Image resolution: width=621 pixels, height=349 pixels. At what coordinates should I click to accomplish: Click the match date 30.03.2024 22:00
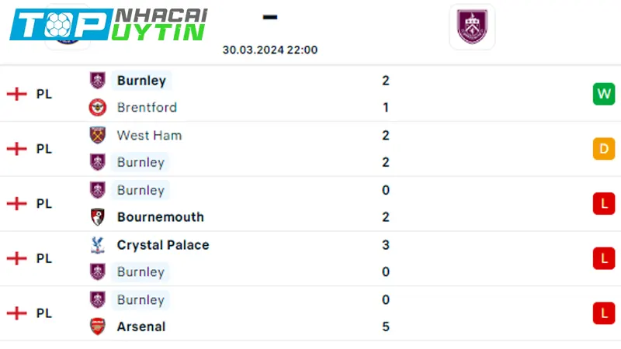(270, 50)
